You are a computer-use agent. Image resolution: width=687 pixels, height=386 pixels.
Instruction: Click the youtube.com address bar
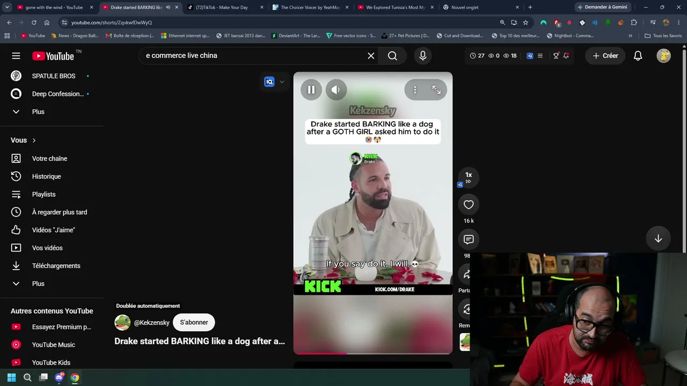click(279, 23)
